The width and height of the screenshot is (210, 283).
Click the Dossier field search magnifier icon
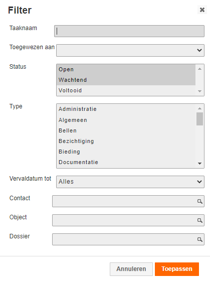tap(199, 239)
